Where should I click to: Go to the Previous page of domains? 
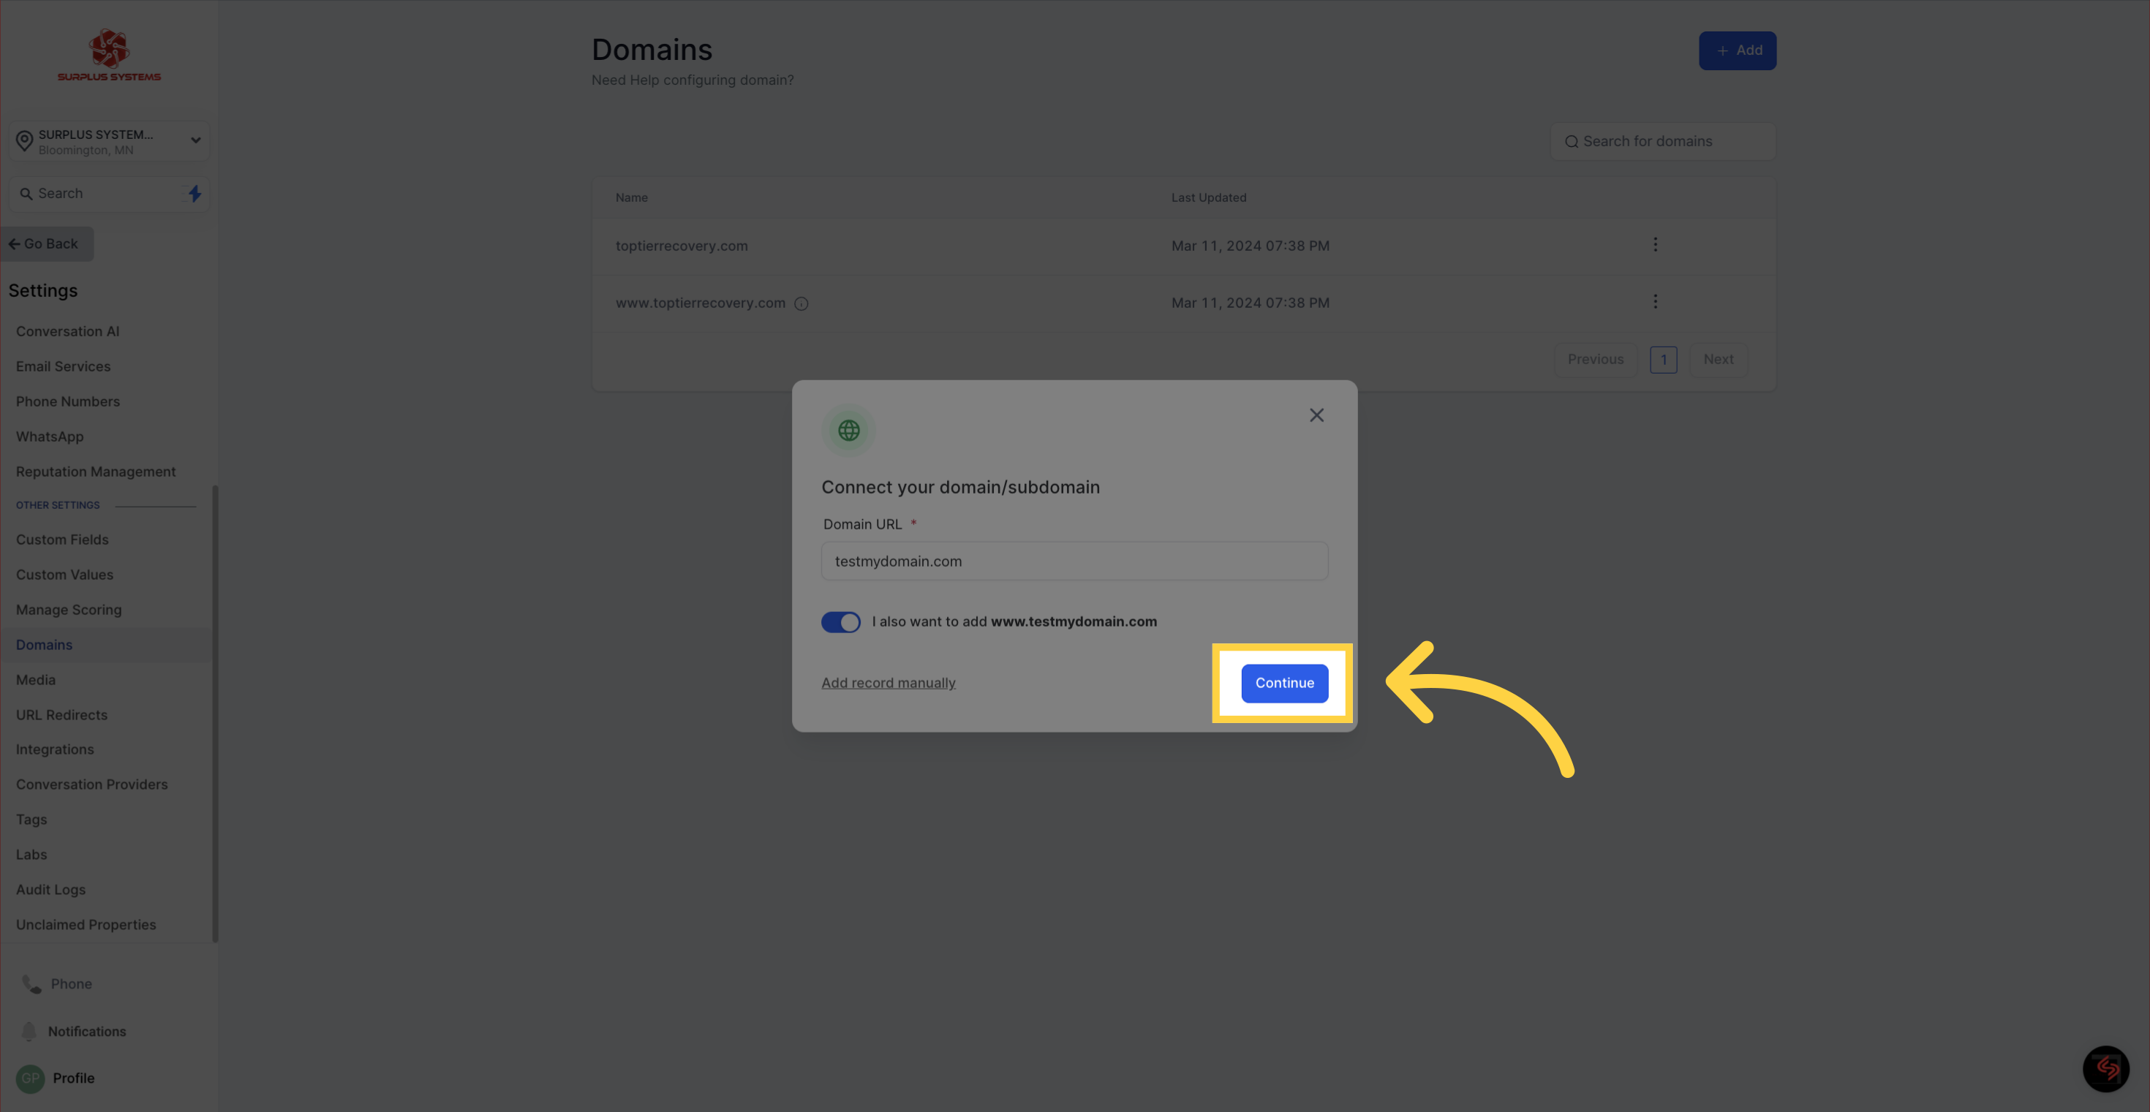coord(1595,360)
